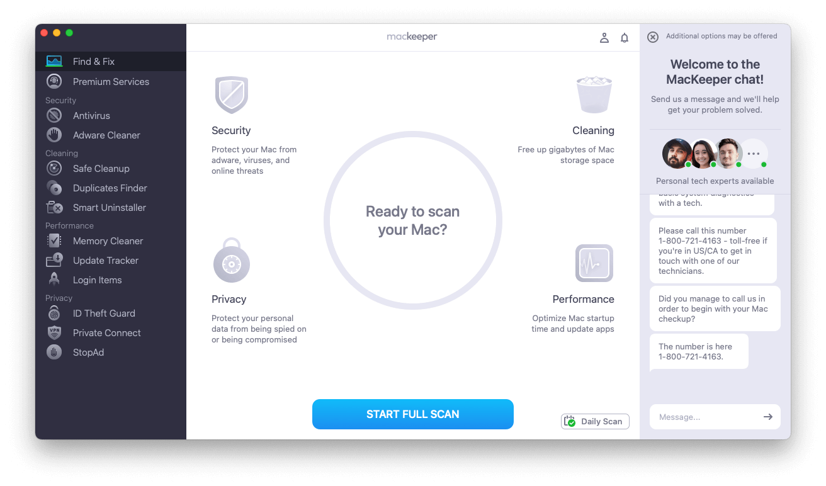Open ID Theft Guard fingerprint icon
This screenshot has height=486, width=826.
coord(54,314)
